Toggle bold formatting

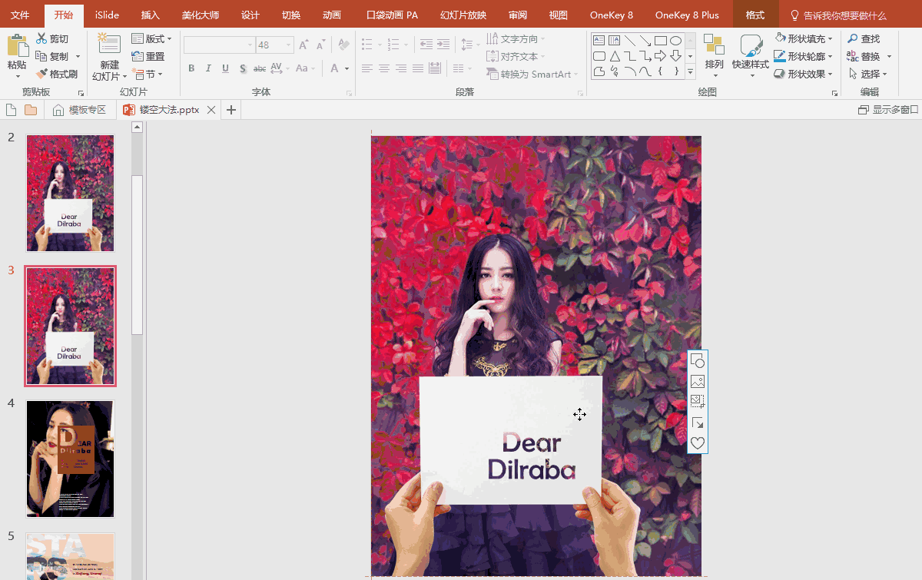tap(191, 68)
